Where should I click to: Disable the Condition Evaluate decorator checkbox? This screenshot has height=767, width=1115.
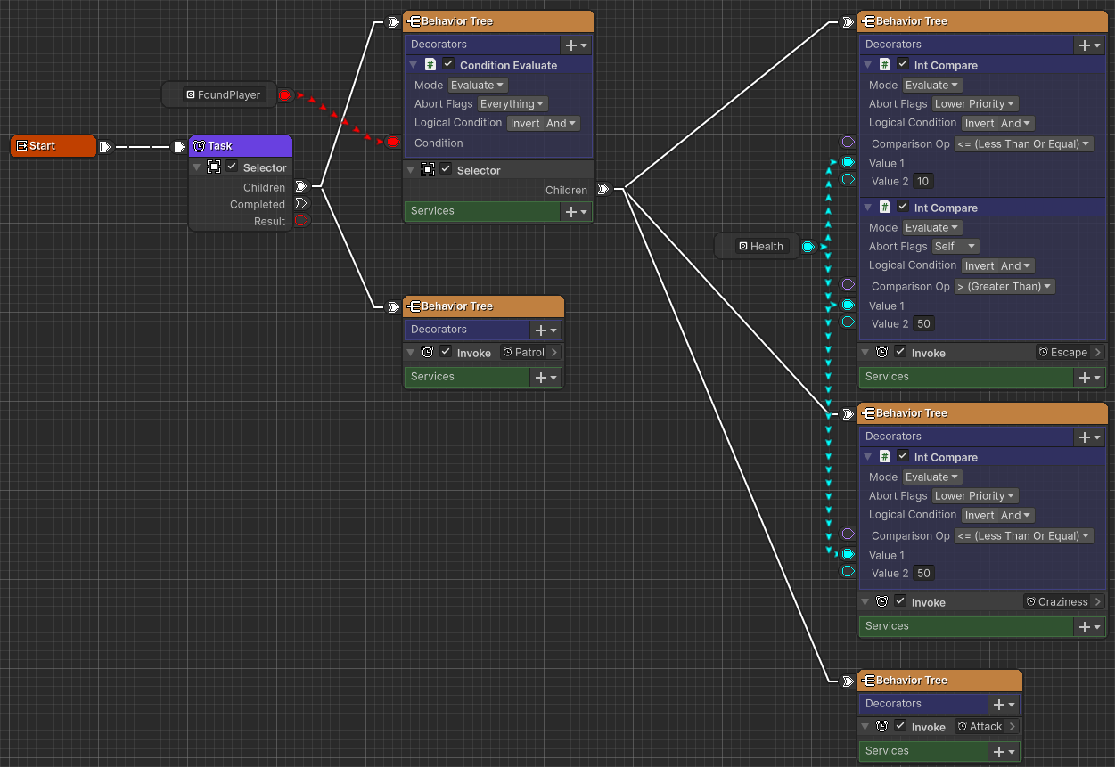click(448, 64)
